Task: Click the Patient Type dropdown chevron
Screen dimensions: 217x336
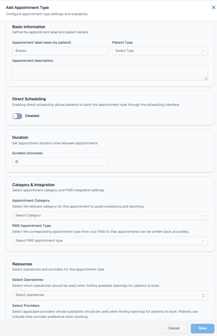Action: click(203, 51)
